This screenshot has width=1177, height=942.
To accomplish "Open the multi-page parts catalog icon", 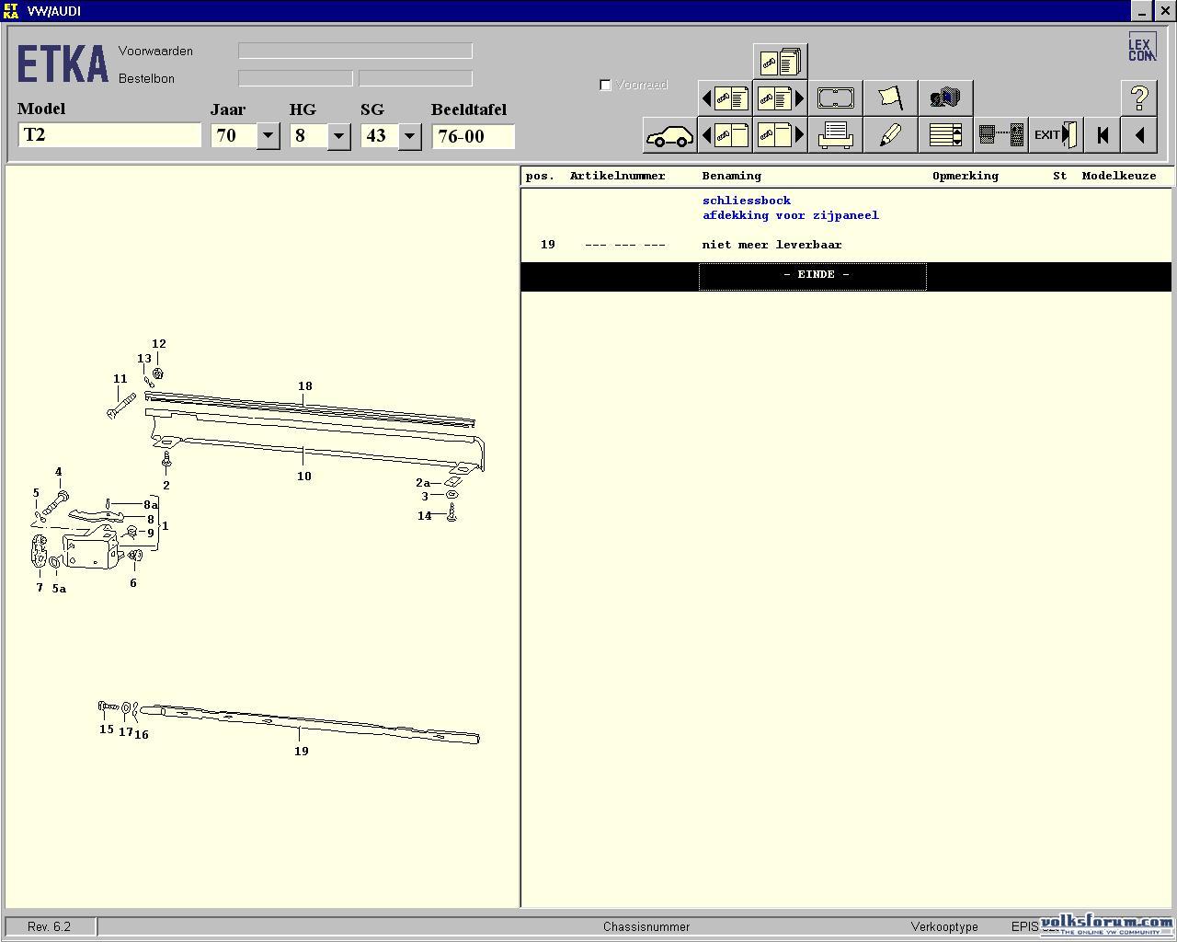I will 780,62.
